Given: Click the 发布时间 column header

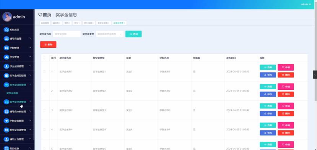Looking at the screenshot, I should (x=231, y=58).
